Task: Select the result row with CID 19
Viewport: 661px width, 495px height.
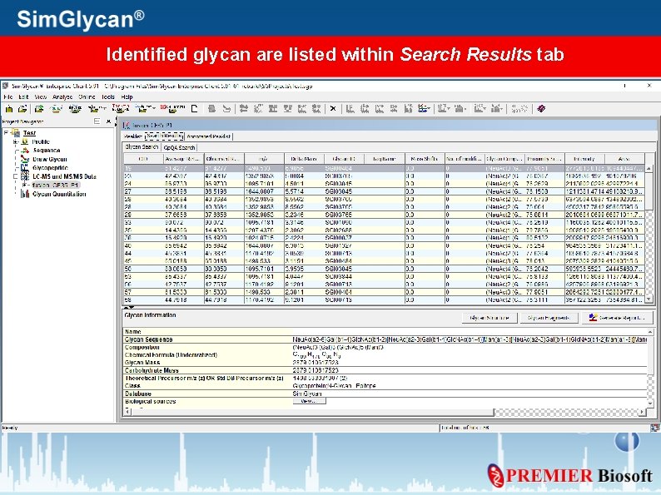Action: 384,168
